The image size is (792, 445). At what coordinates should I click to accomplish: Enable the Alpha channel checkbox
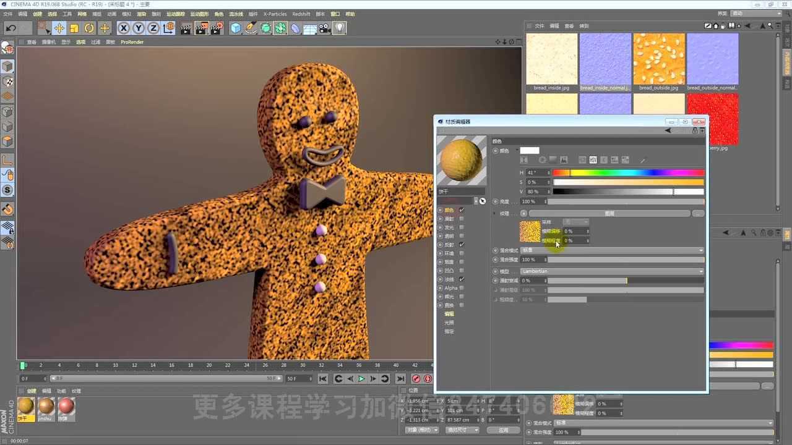click(462, 288)
